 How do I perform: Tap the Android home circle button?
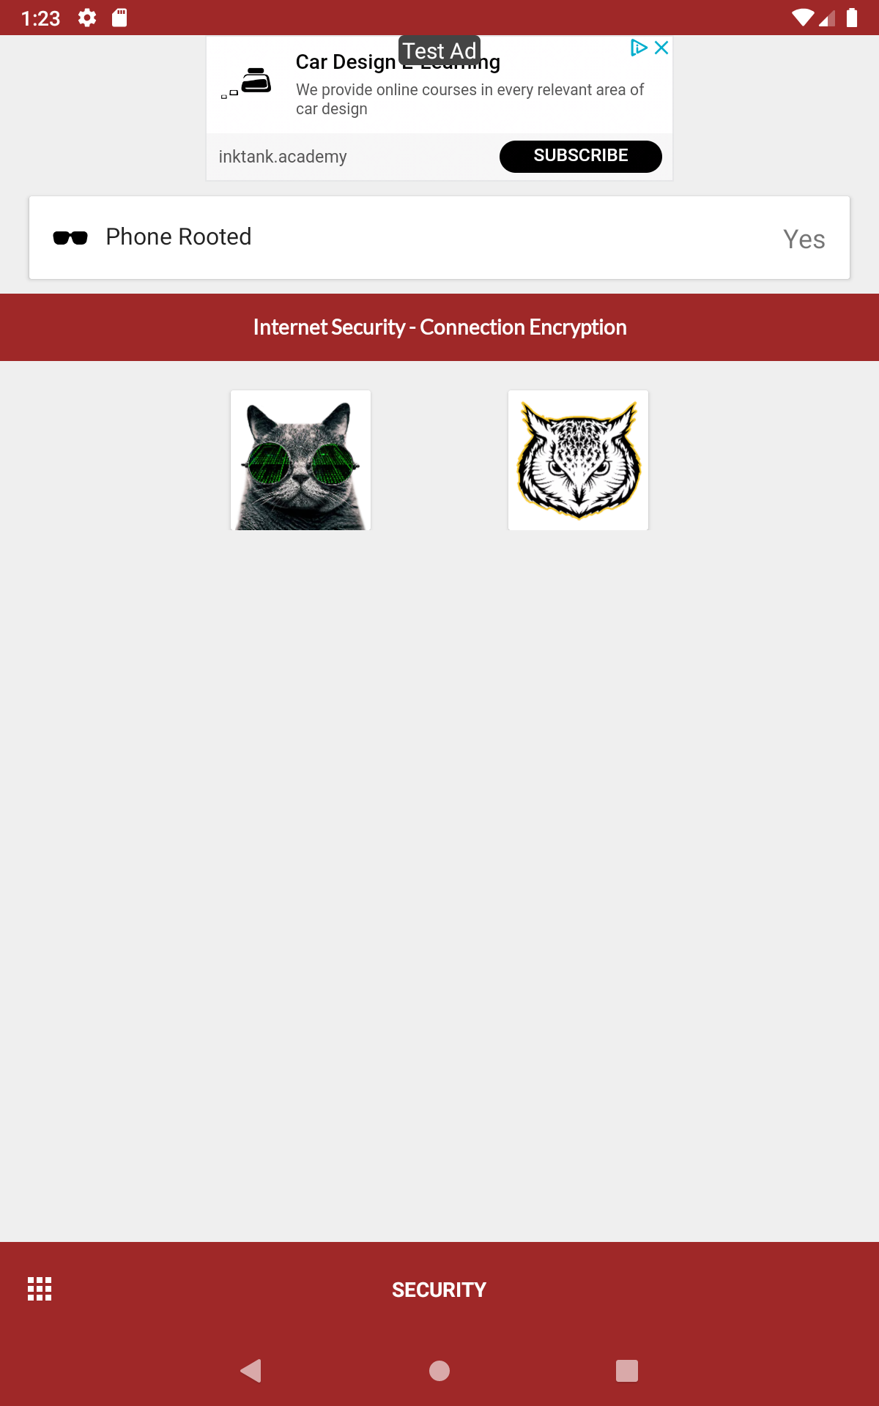(x=439, y=1370)
